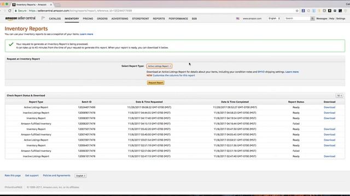Download Inactive Listings Report batch 120061017478
Screen dimensions: 350x196
329,156
